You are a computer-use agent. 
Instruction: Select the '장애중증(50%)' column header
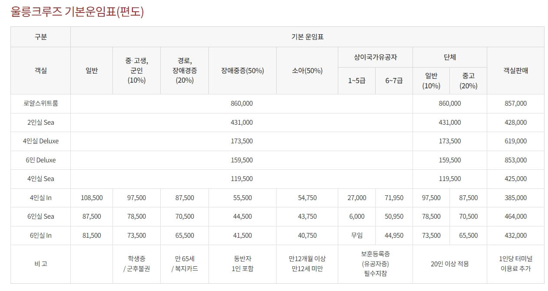[243, 71]
